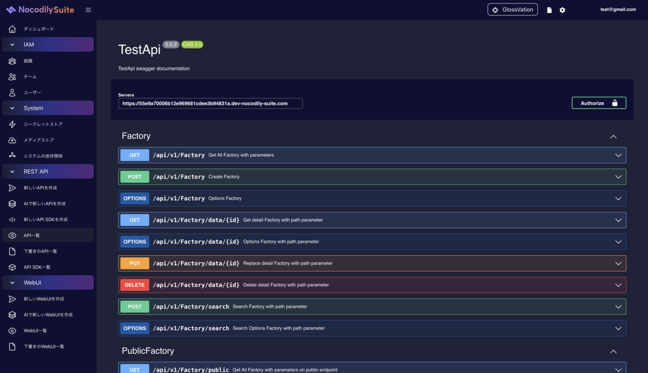Click the 下書きのAPI一覧 document icon
648x373 pixels.
[12, 251]
